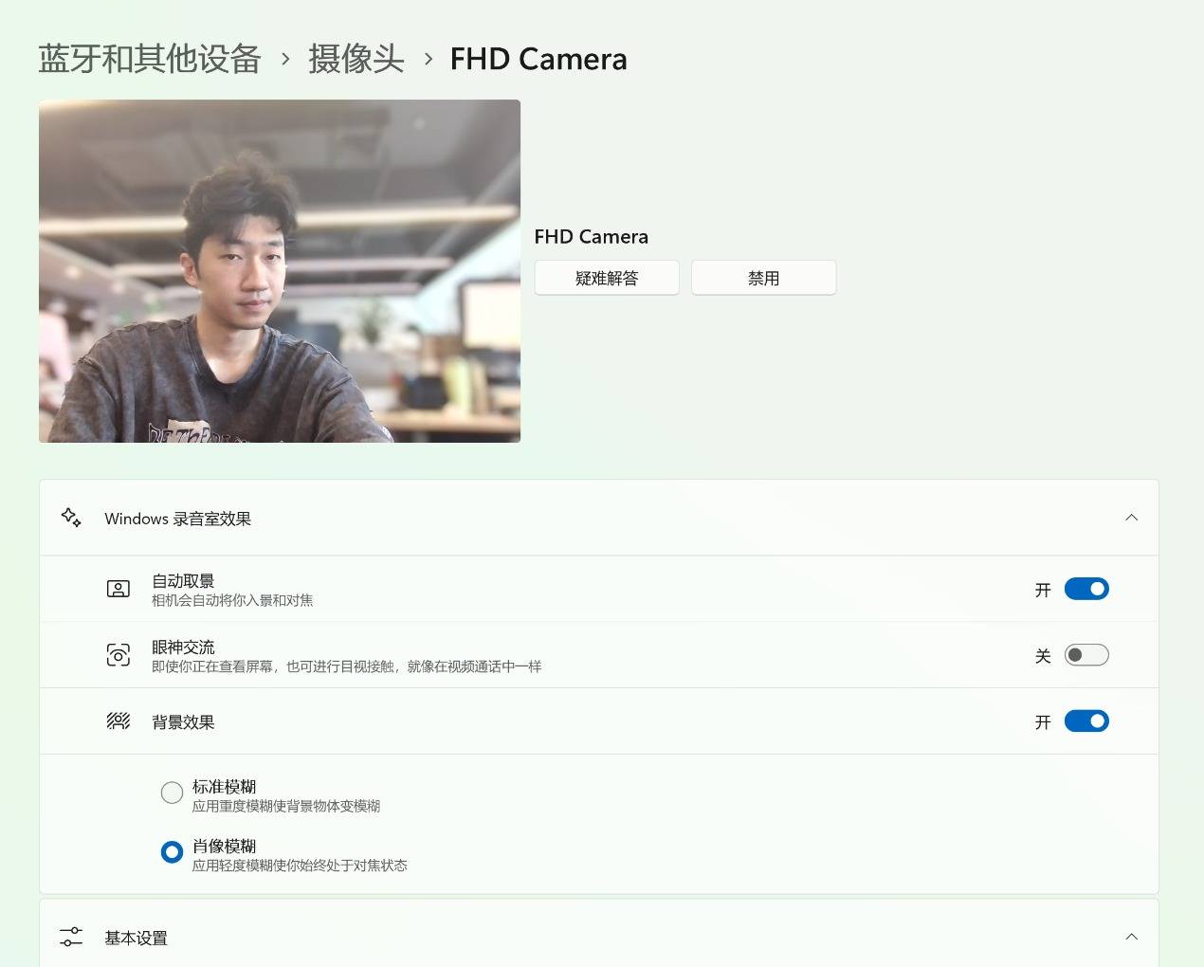Click the Windows 录音室效果 sparkle icon
This screenshot has height=967, width=1204.
pos(71,518)
